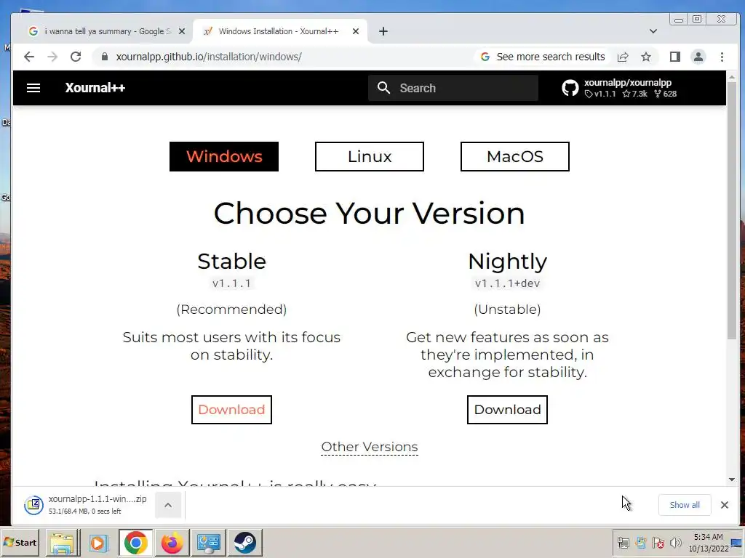Open the media player taskbar icon
The image size is (745, 558).
98,542
